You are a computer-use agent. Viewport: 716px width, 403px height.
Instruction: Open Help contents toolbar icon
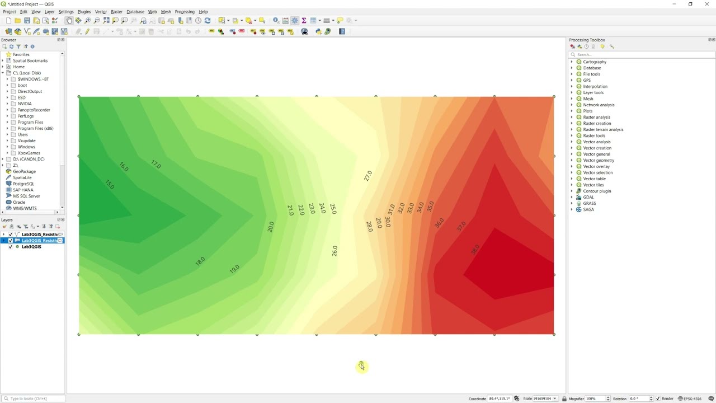tap(342, 31)
